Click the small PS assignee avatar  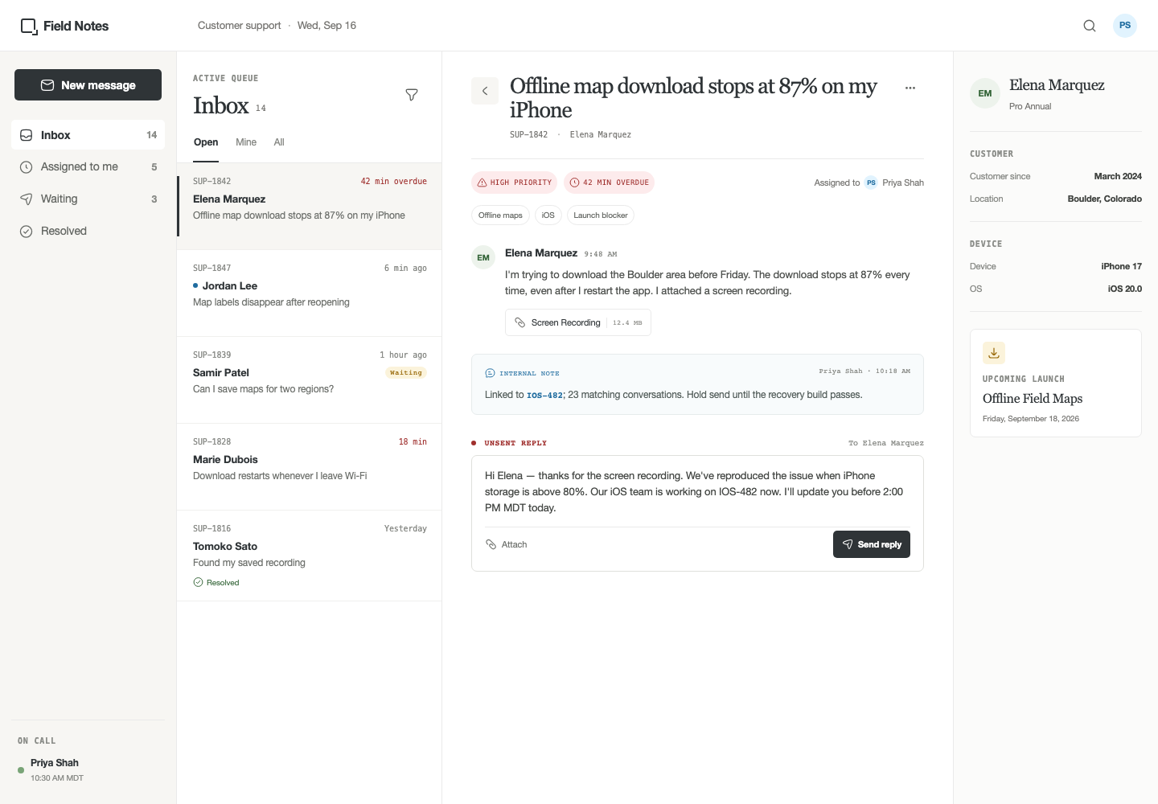click(x=871, y=183)
